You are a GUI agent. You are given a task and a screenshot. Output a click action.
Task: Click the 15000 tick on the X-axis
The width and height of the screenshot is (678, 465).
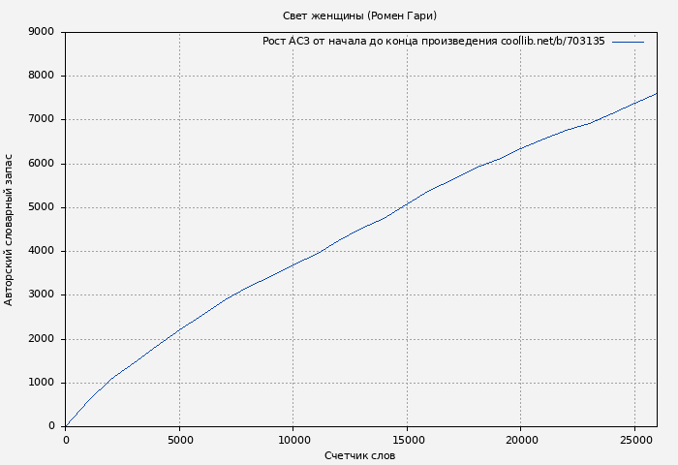click(x=407, y=439)
